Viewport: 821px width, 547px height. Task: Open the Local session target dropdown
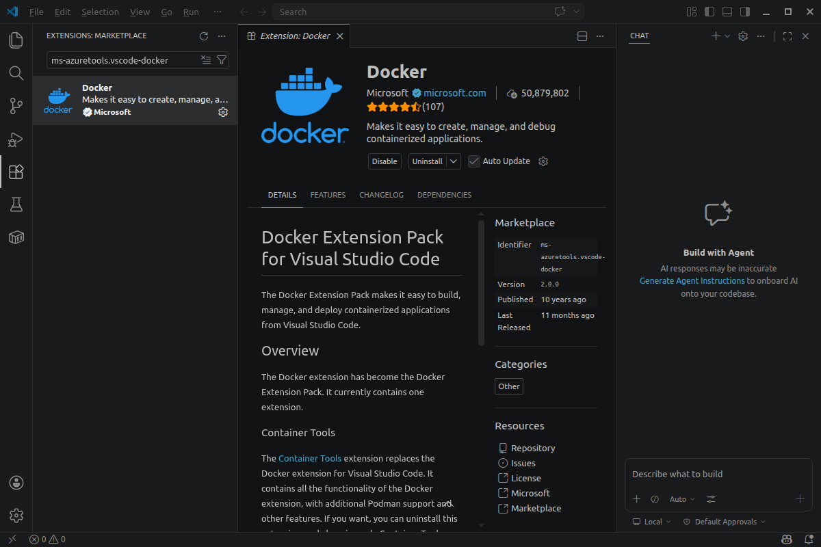click(652, 522)
